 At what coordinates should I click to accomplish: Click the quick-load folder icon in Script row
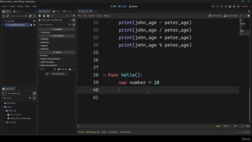[x=70, y=69]
